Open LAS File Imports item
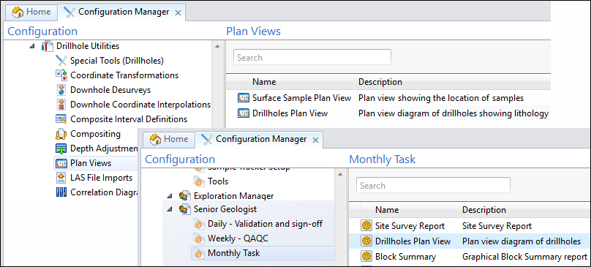 pos(102,178)
